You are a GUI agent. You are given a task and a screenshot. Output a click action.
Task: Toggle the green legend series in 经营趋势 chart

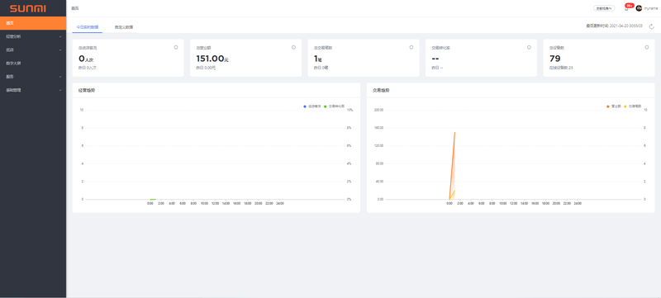pyautogui.click(x=335, y=106)
